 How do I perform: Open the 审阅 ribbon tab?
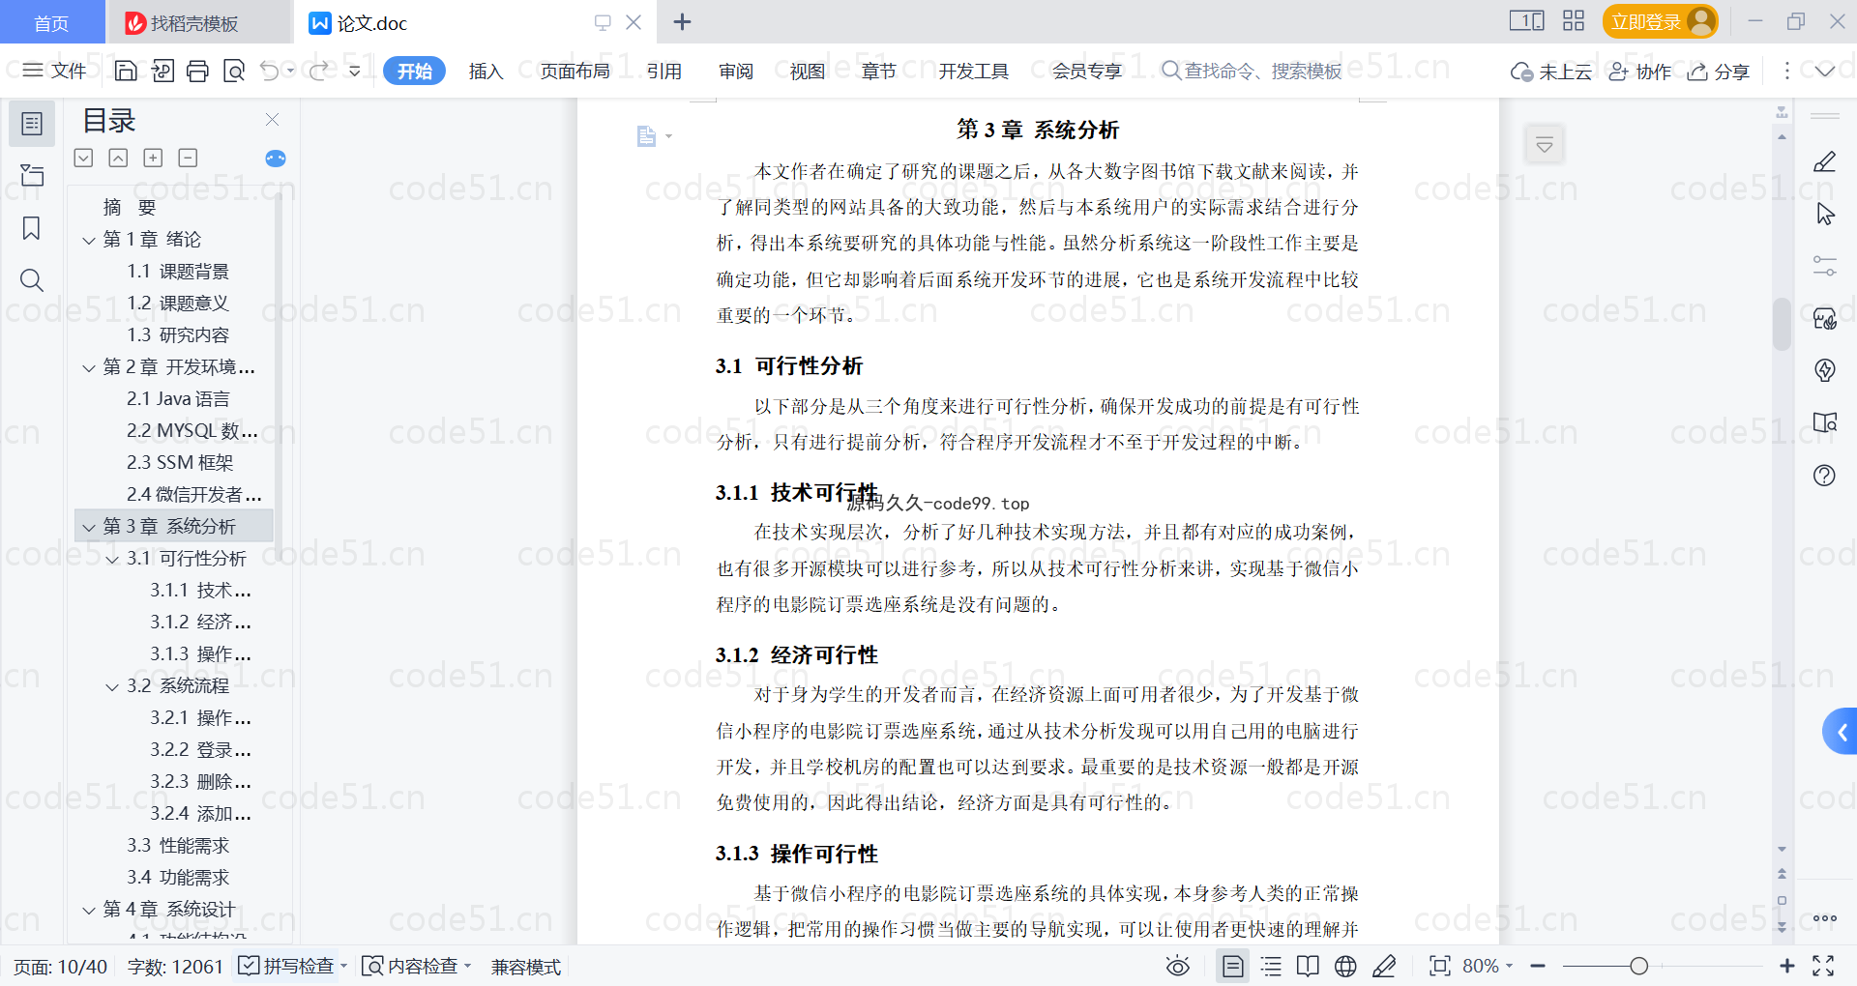tap(736, 71)
